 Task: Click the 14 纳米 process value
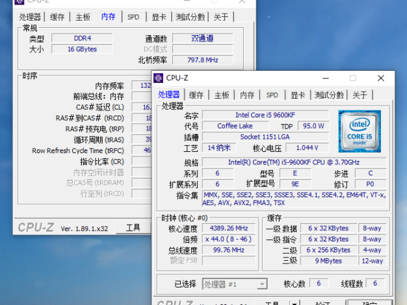(x=219, y=148)
